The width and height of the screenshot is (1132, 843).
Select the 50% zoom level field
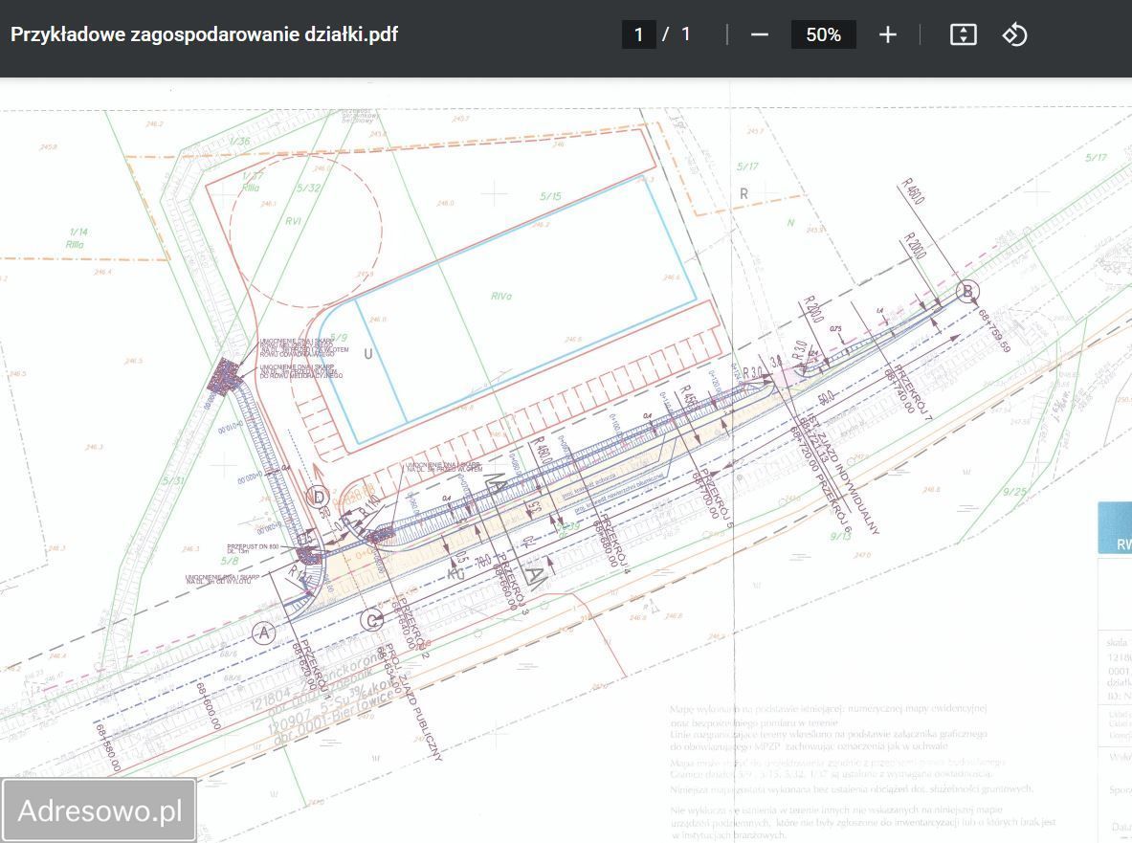click(x=823, y=34)
